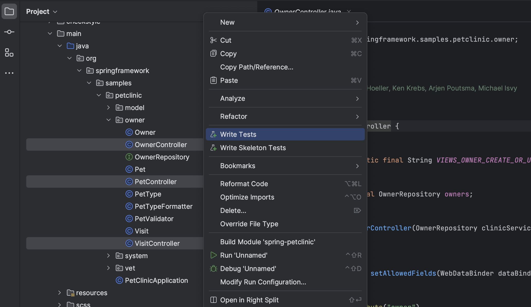Click Copy Path/Reference... menu entry
The image size is (531, 307).
coord(256,67)
